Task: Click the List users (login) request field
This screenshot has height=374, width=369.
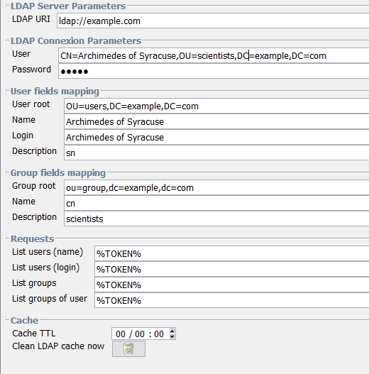Action: tap(232, 269)
